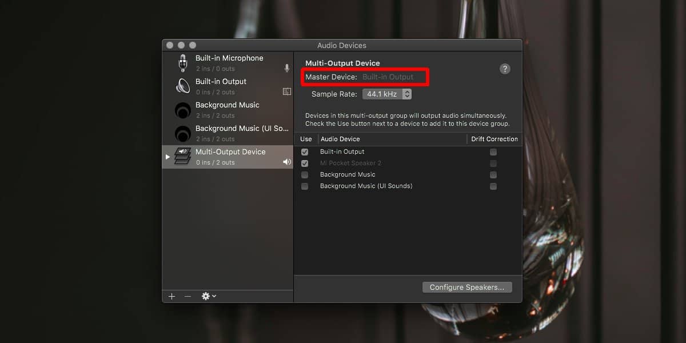The width and height of the screenshot is (686, 343).
Task: Click the Configure Speakers button
Action: [467, 287]
